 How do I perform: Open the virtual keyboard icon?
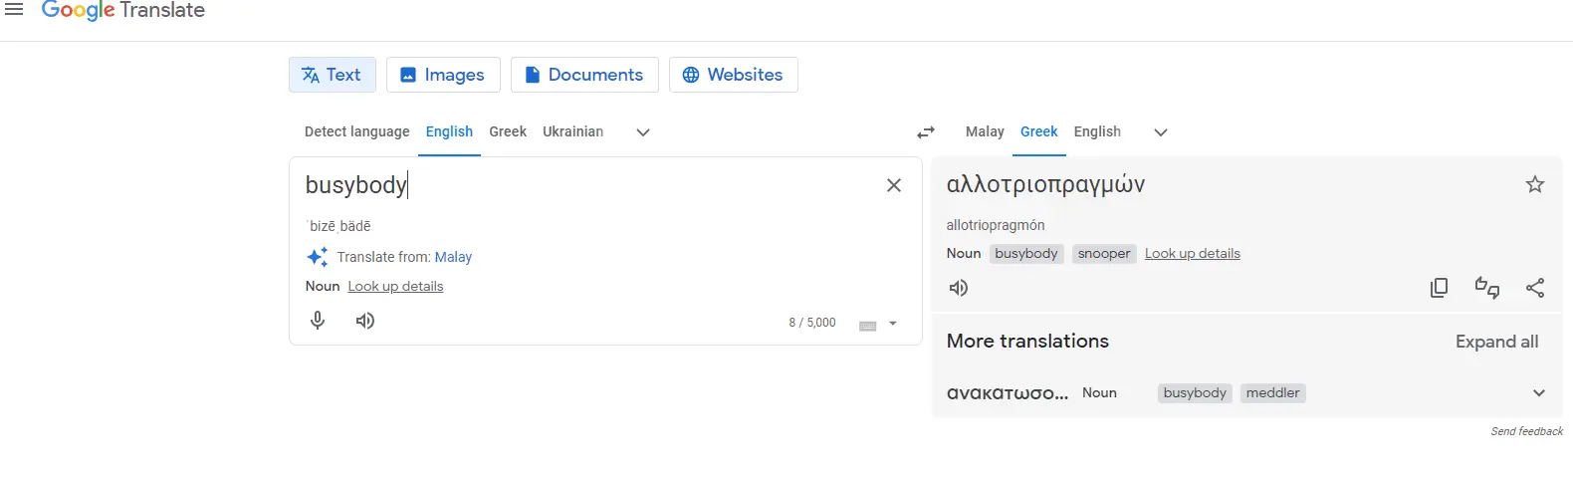point(868,325)
